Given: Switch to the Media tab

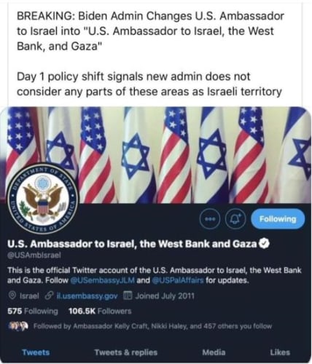Looking at the screenshot, I should point(214,352).
